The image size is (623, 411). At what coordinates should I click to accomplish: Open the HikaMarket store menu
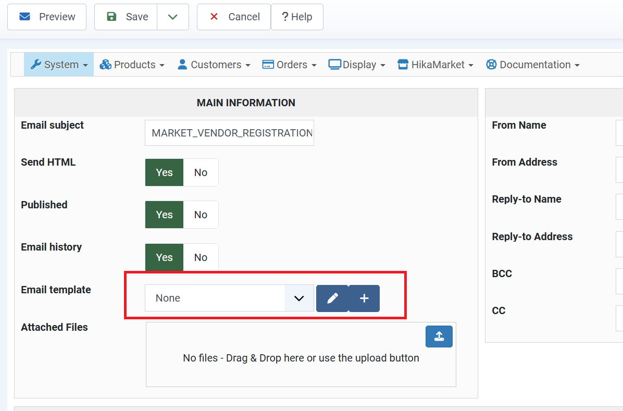click(x=435, y=65)
